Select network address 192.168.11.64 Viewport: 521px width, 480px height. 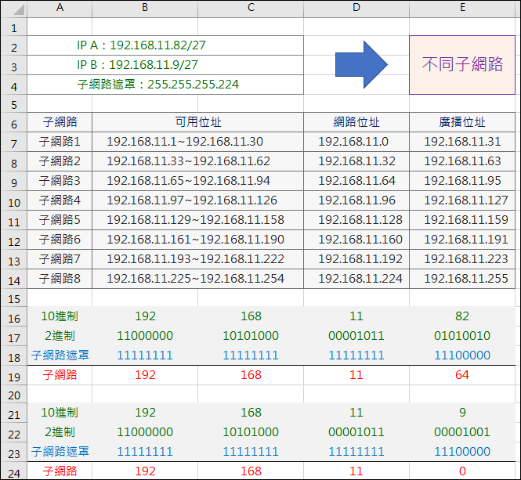[x=356, y=181]
